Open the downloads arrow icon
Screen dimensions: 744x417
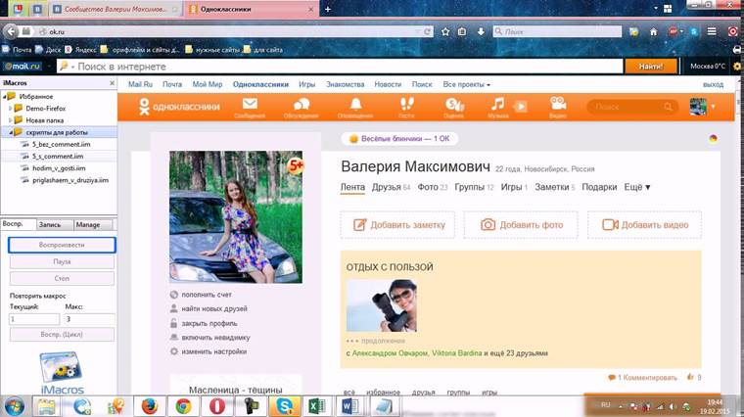[481, 31]
